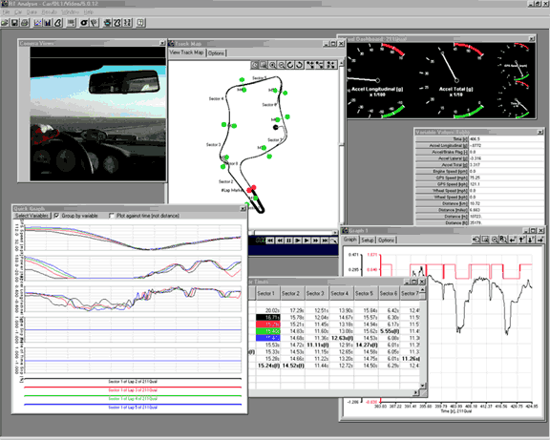
Task: Switch to Options tab in Track Map window
Action: pyautogui.click(x=216, y=53)
